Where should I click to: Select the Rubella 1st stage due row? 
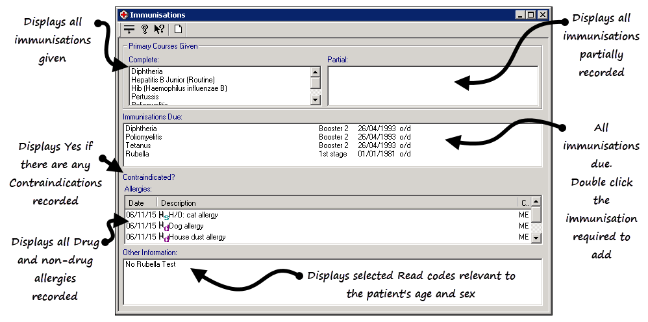point(267,154)
